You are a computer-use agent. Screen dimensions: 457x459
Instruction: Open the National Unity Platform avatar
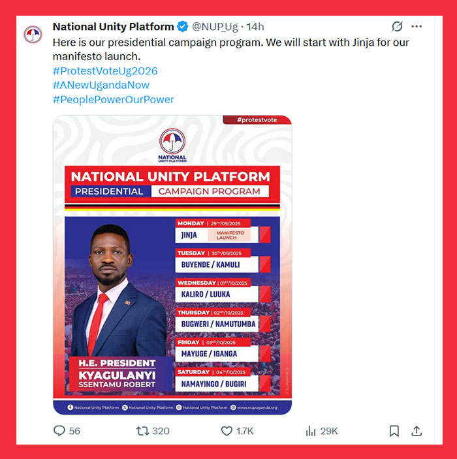(x=33, y=34)
